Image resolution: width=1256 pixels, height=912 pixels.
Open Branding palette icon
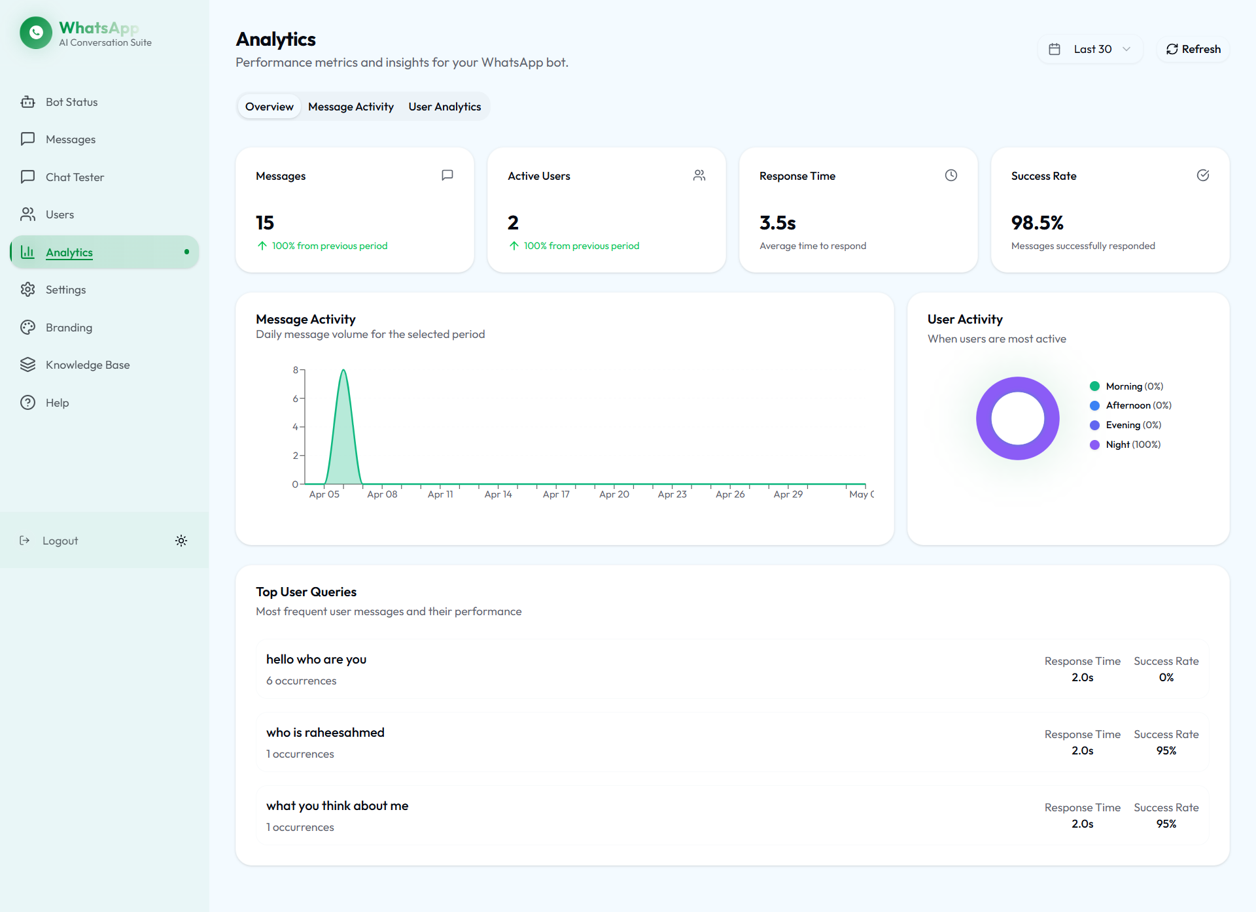(27, 328)
